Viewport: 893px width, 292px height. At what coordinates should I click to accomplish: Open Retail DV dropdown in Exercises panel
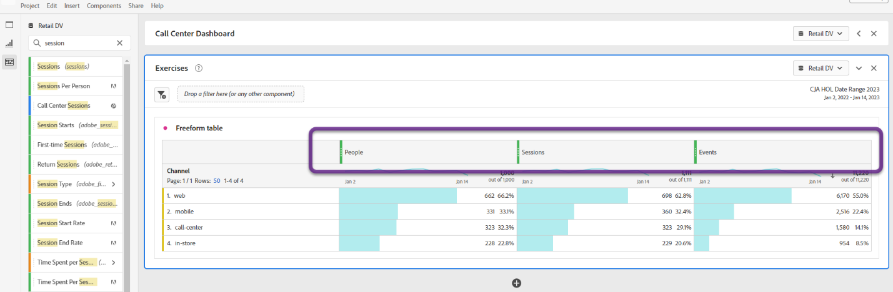[821, 68]
